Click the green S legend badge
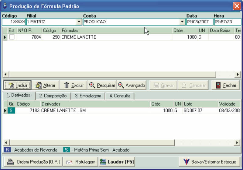This screenshot has width=243, height=170. [66, 150]
